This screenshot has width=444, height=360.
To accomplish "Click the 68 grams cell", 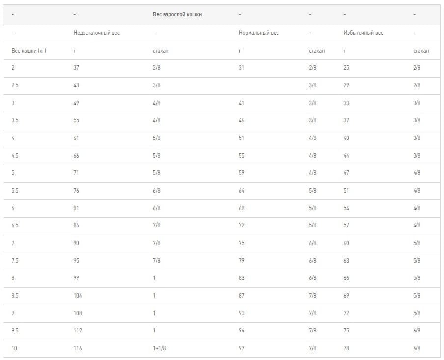I will click(241, 208).
